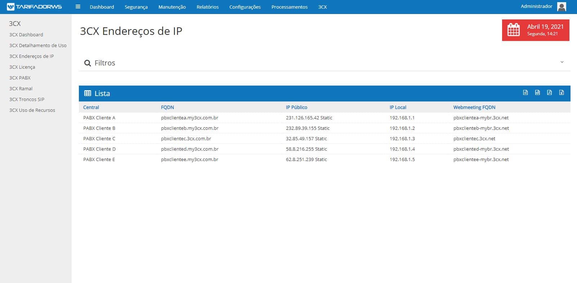Click webmeeting pbxclienteb-mybr.3cx.net
The width and height of the screenshot is (577, 283).
click(x=481, y=128)
